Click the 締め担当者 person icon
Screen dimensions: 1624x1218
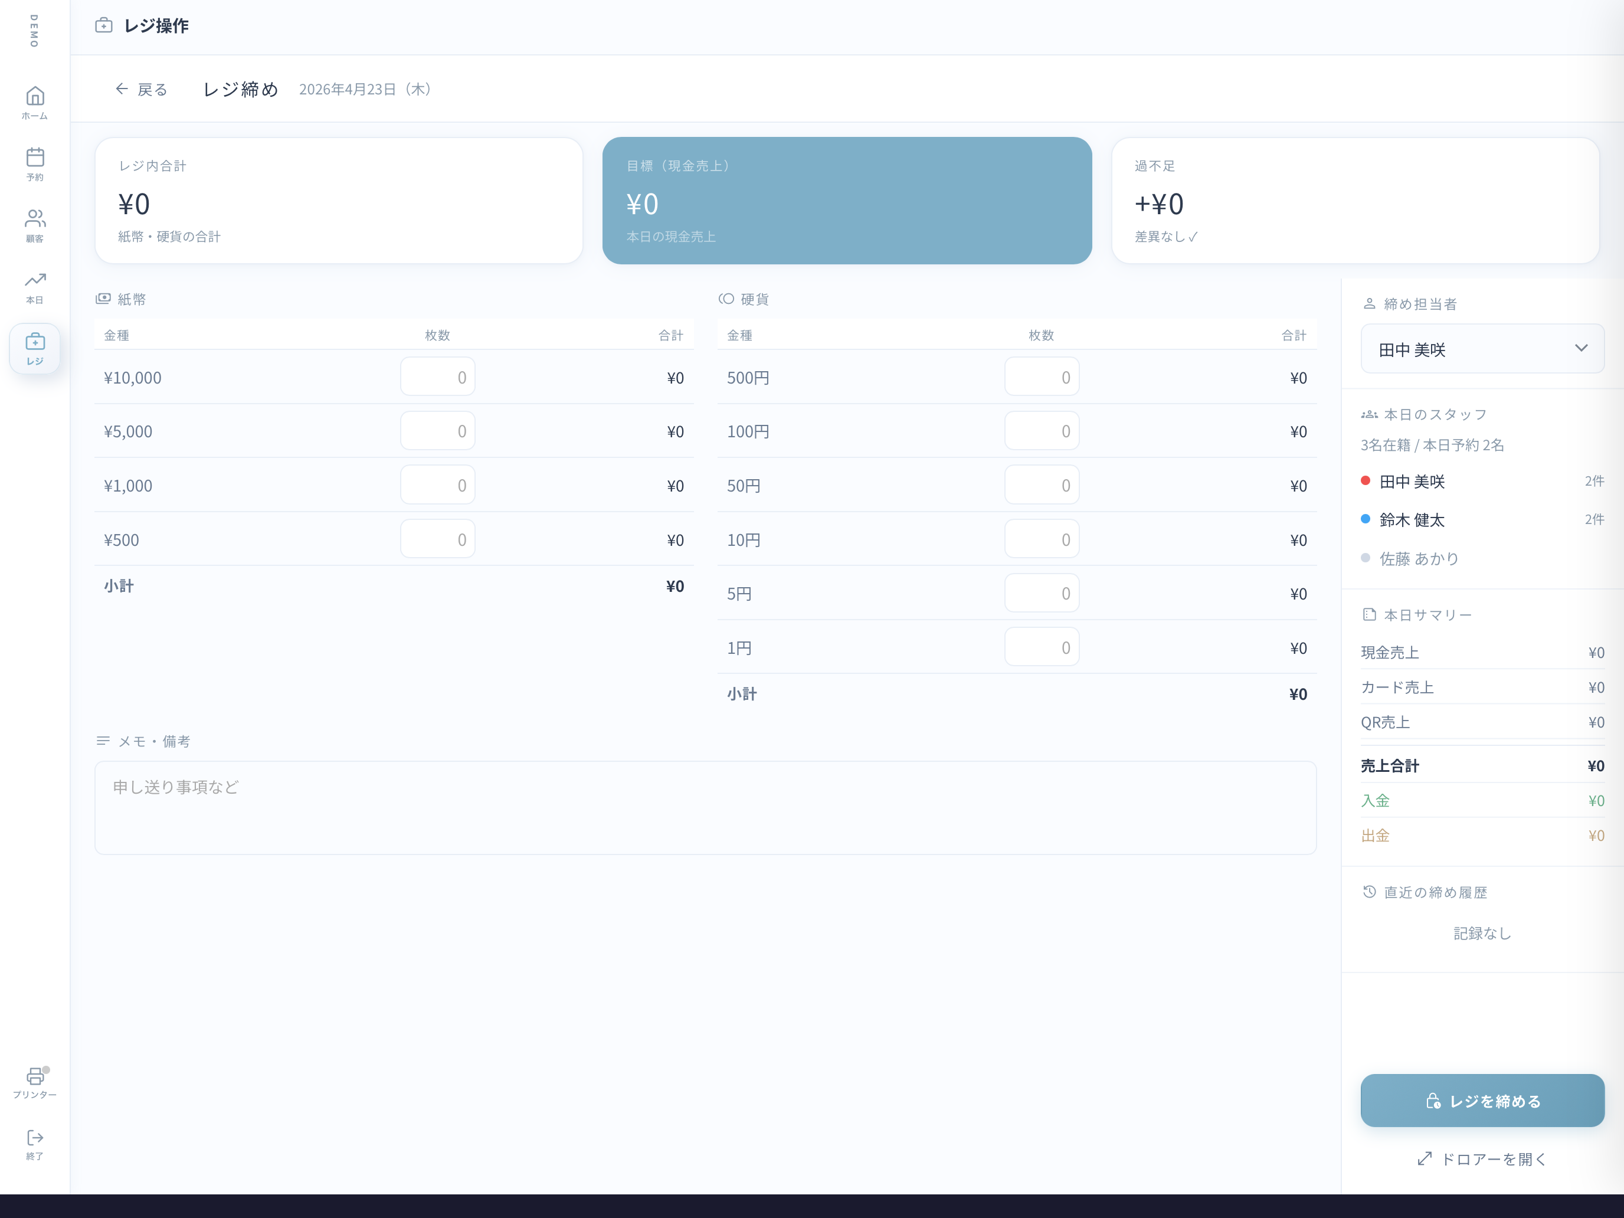[x=1369, y=303]
